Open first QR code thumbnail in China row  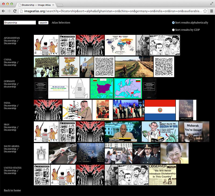pos(104,67)
